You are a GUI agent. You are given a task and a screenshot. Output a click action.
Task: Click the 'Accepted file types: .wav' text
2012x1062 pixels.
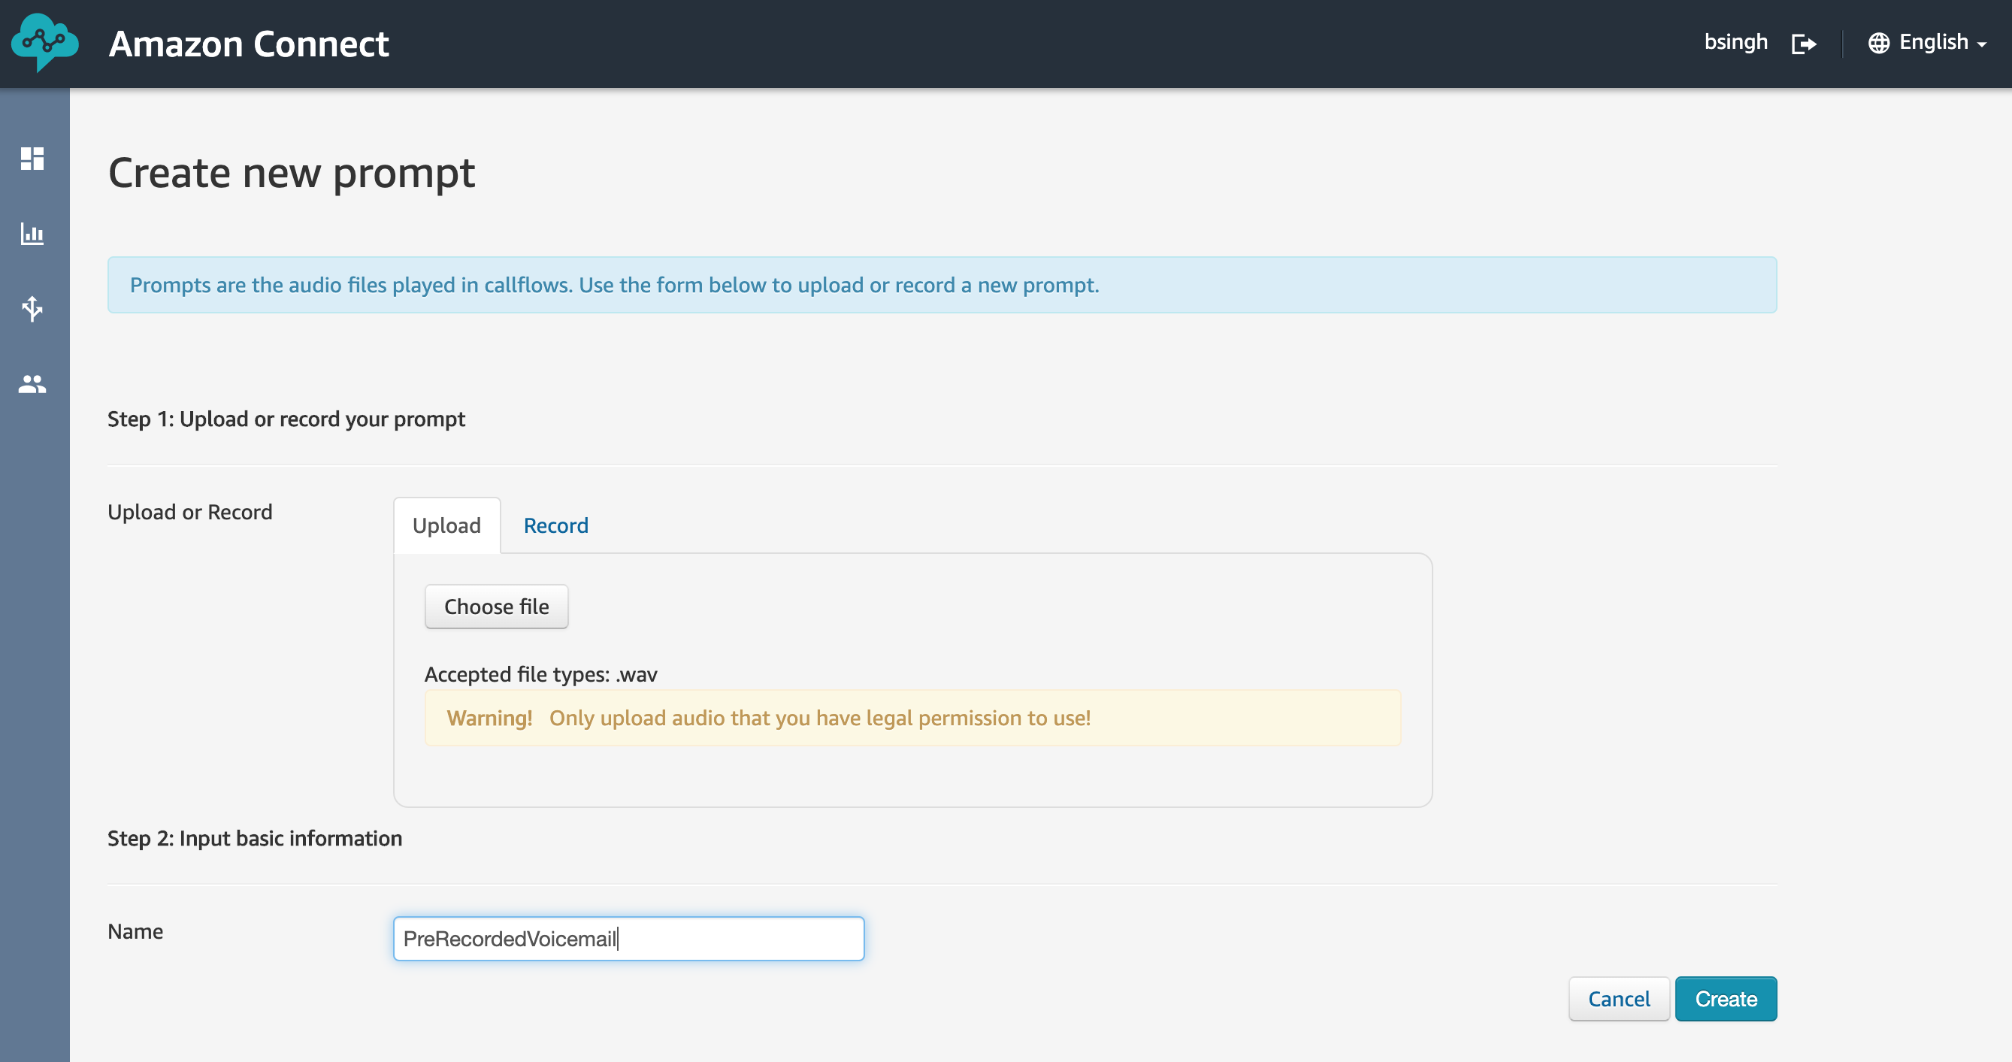click(540, 674)
